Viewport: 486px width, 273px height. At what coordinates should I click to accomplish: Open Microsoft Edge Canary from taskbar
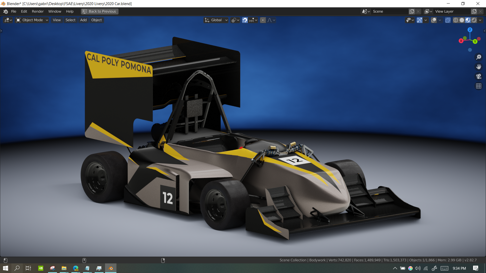76,268
